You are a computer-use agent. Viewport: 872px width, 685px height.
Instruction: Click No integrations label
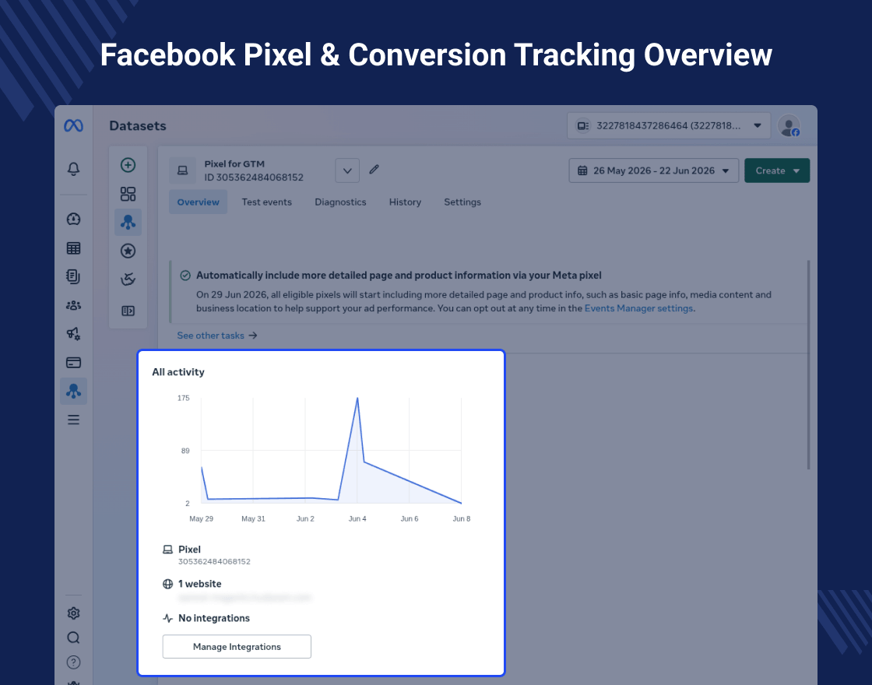coord(213,618)
